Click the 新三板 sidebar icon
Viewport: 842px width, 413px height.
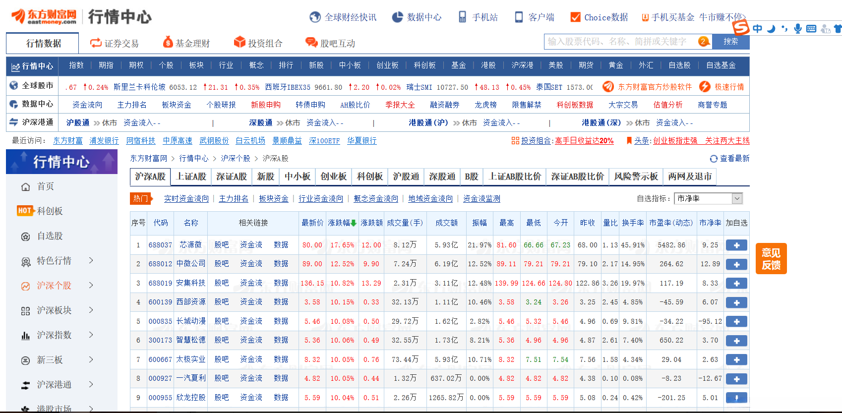tap(26, 360)
